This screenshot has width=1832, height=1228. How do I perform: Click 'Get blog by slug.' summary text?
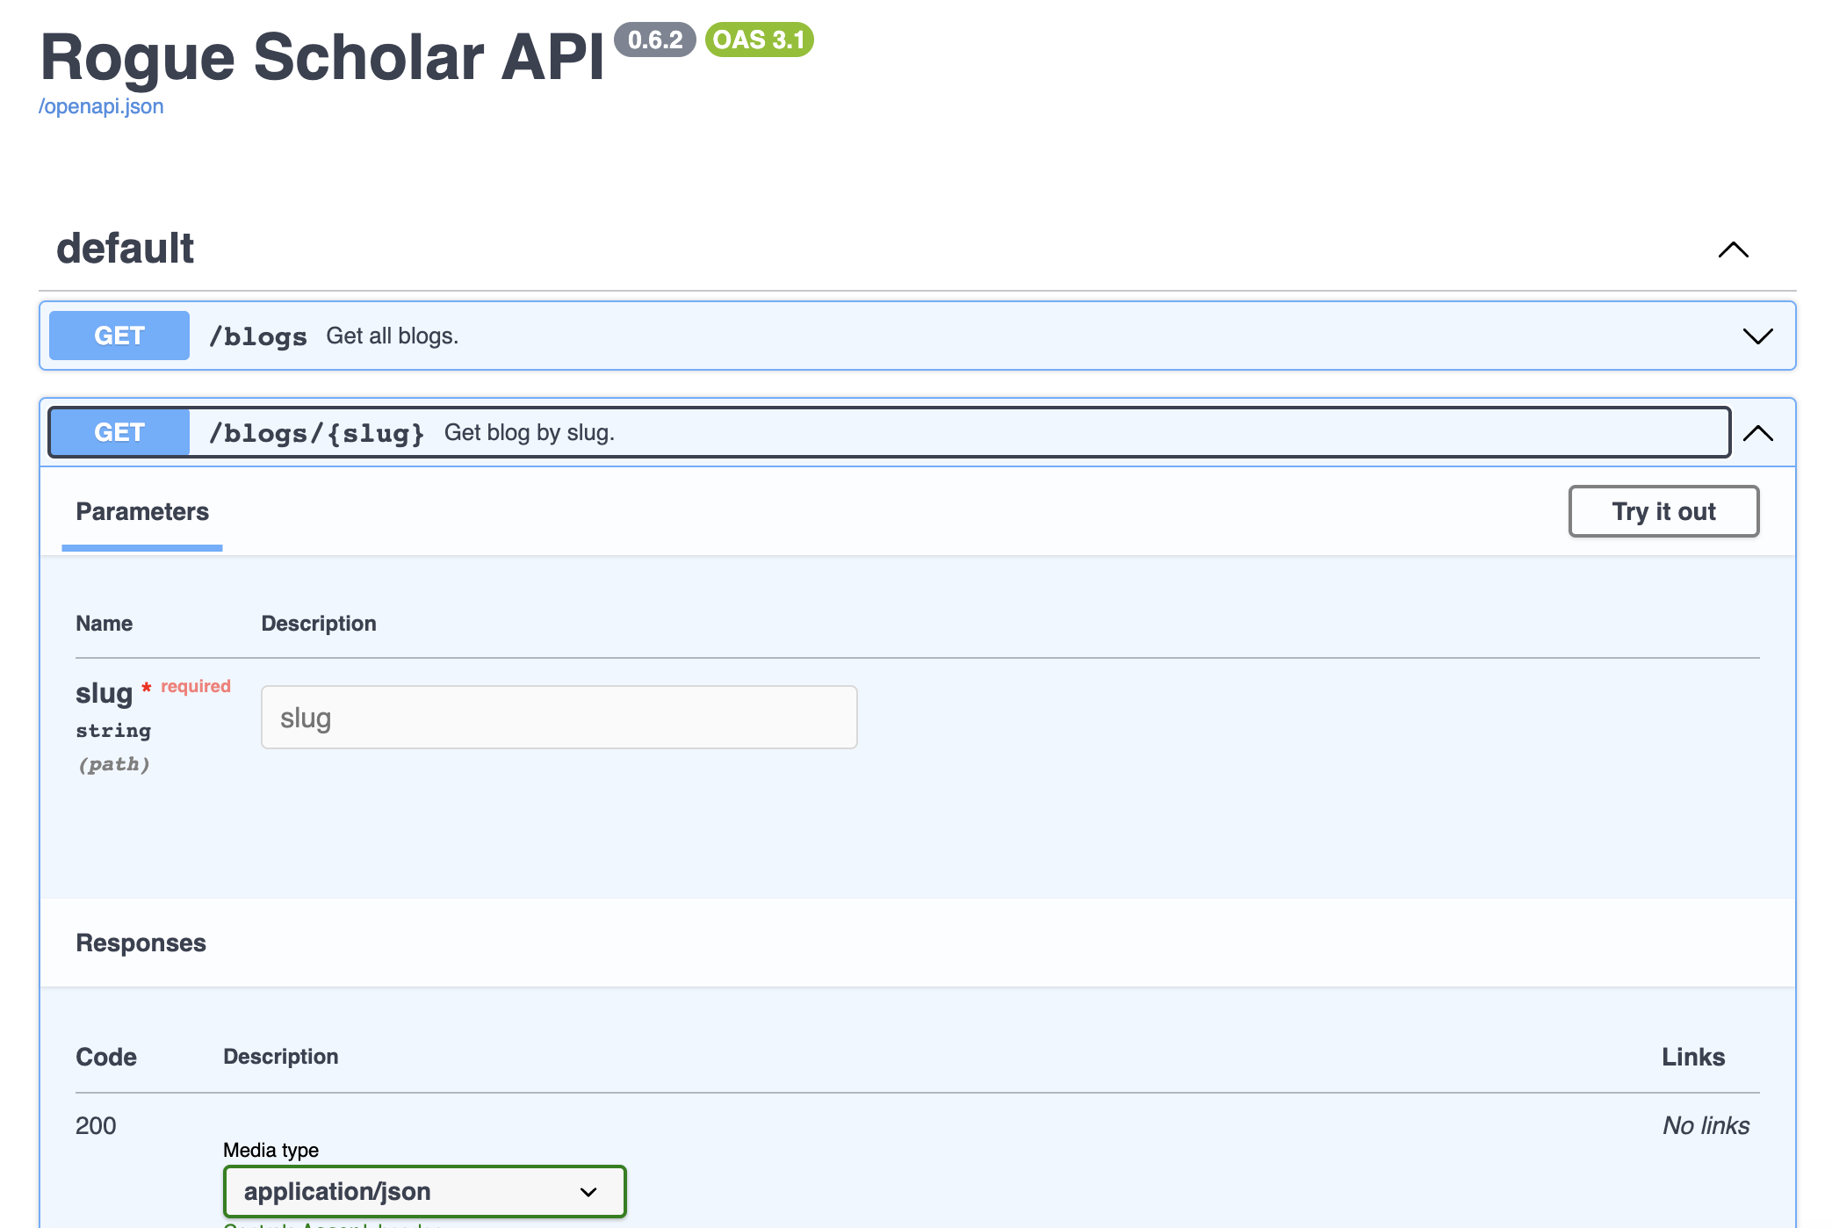pos(529,433)
